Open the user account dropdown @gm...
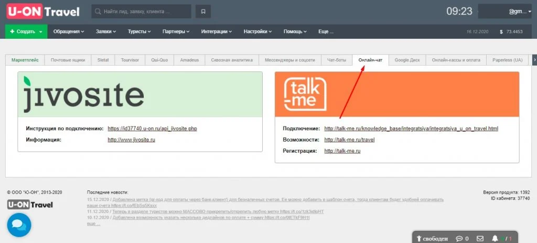Screen dimensions: 537x243 pyautogui.click(x=505, y=12)
